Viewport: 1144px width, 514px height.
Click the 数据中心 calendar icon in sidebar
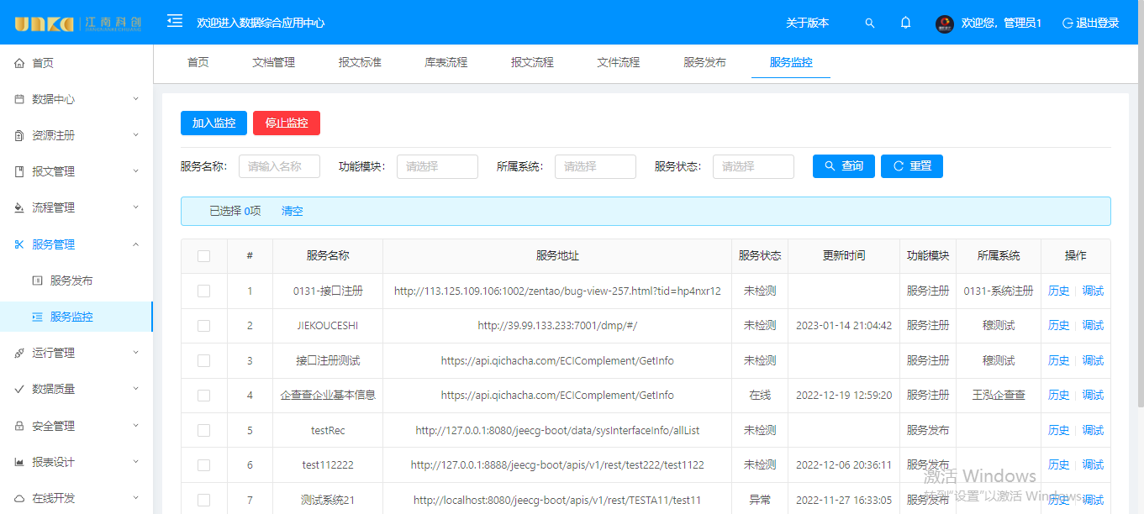19,99
